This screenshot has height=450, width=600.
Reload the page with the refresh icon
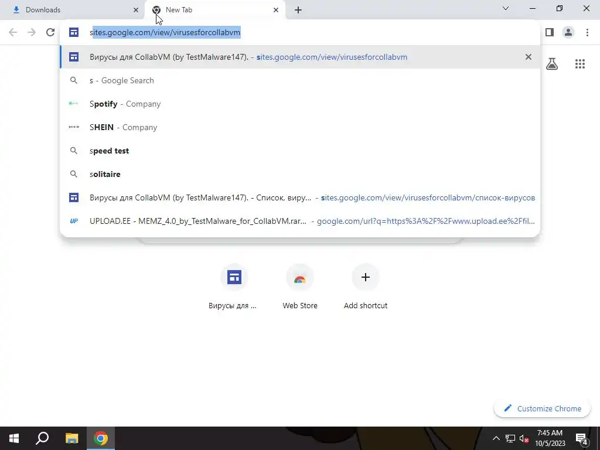(x=50, y=32)
